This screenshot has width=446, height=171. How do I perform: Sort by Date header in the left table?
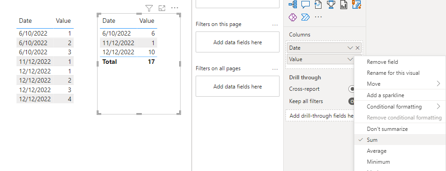26,21
